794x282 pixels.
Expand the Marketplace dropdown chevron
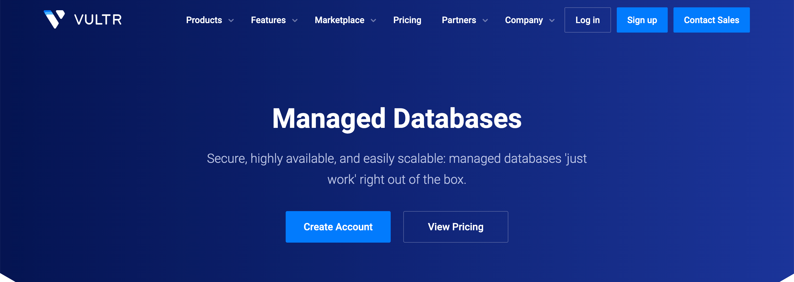tap(373, 21)
